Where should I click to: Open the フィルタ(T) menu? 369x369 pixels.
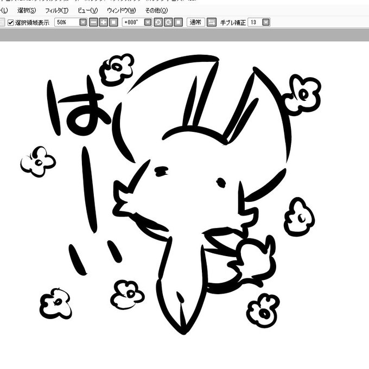56,10
